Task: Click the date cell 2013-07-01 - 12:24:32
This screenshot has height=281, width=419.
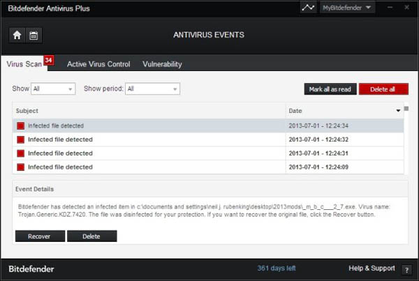Action: point(318,139)
